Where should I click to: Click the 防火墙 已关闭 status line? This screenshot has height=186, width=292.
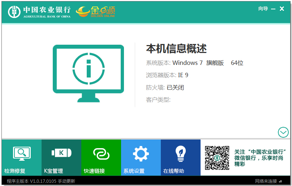pyautogui.click(x=165, y=88)
